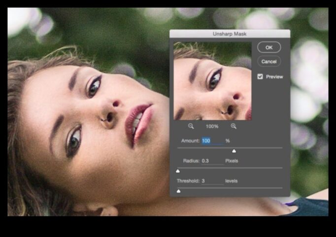The height and width of the screenshot is (237, 336).
Task: Zoom out the preview with minus magnifier
Action: pyautogui.click(x=191, y=126)
